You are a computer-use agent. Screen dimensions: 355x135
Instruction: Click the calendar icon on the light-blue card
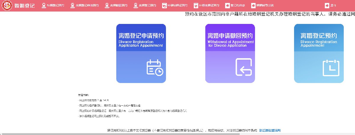click(331, 68)
